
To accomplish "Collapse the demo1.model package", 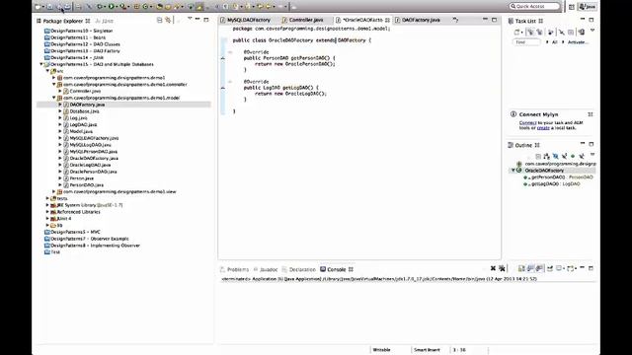I will [x=54, y=98].
